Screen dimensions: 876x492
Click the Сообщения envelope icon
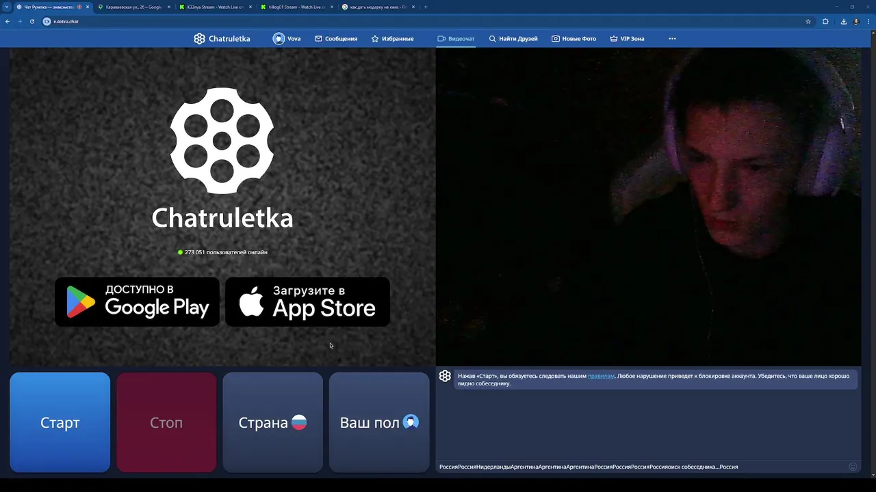pos(318,39)
